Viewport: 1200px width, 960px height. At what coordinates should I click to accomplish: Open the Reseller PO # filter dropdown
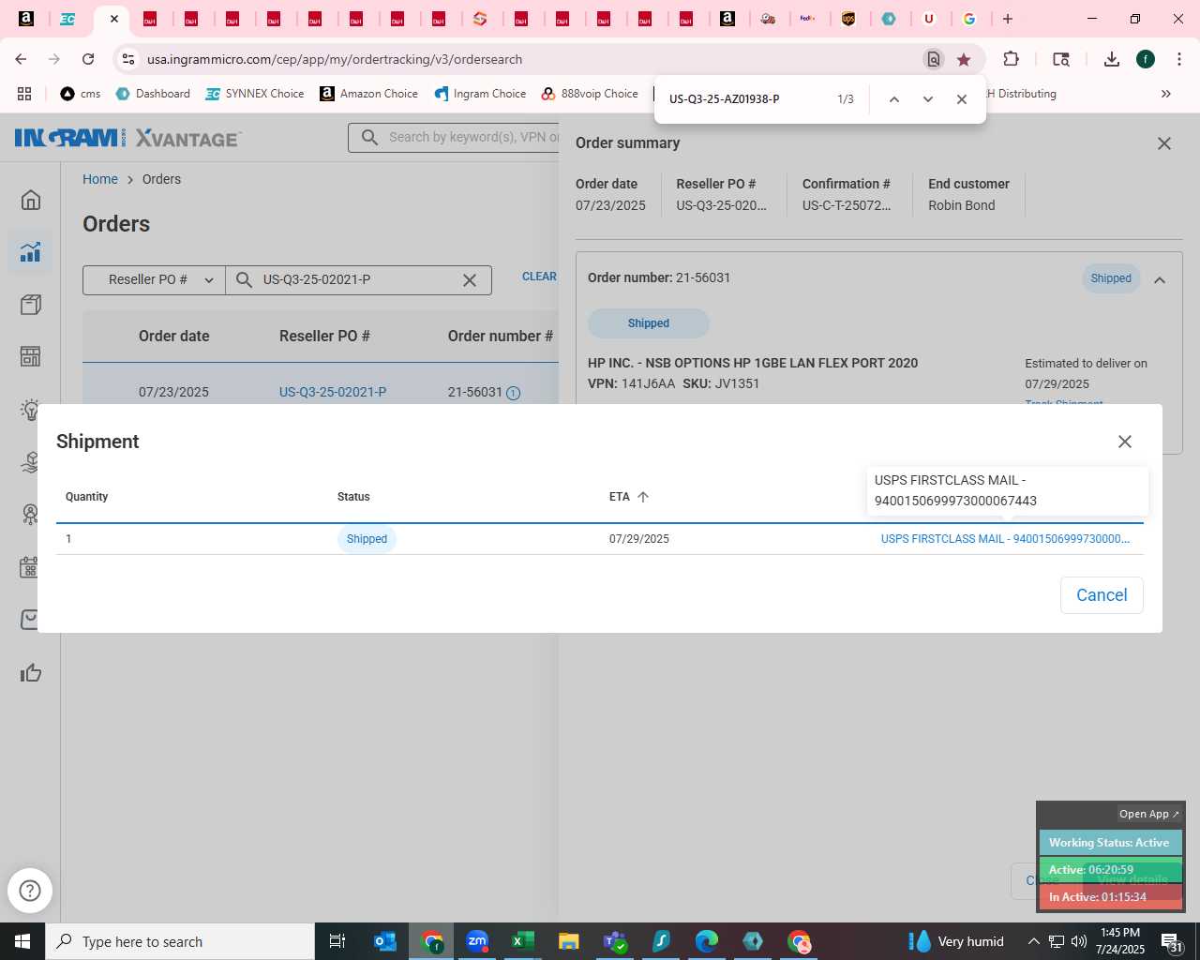[x=154, y=279]
